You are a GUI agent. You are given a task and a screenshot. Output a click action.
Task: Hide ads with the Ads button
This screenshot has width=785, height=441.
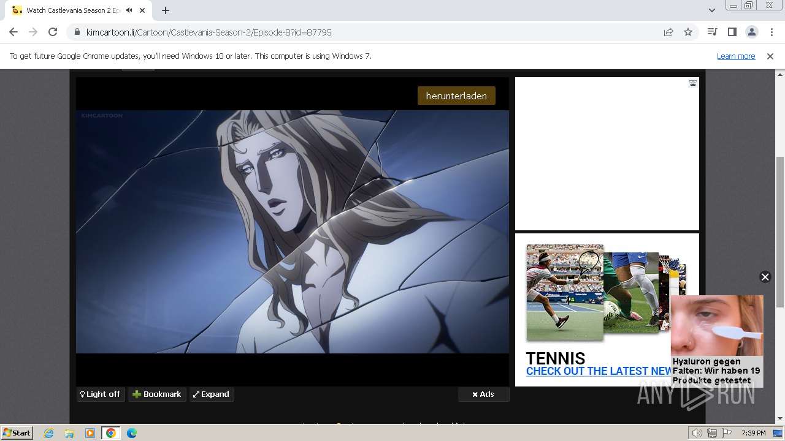click(x=483, y=394)
